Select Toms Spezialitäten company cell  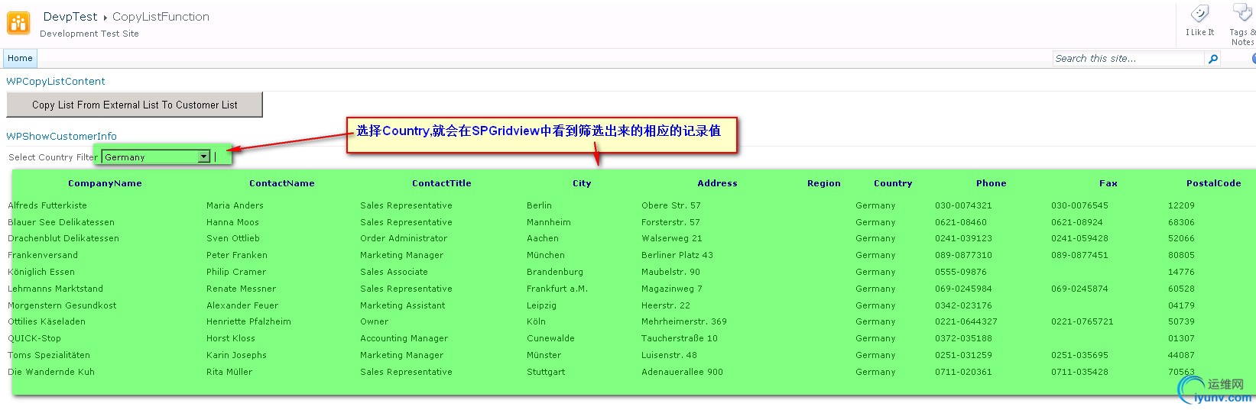pos(49,355)
